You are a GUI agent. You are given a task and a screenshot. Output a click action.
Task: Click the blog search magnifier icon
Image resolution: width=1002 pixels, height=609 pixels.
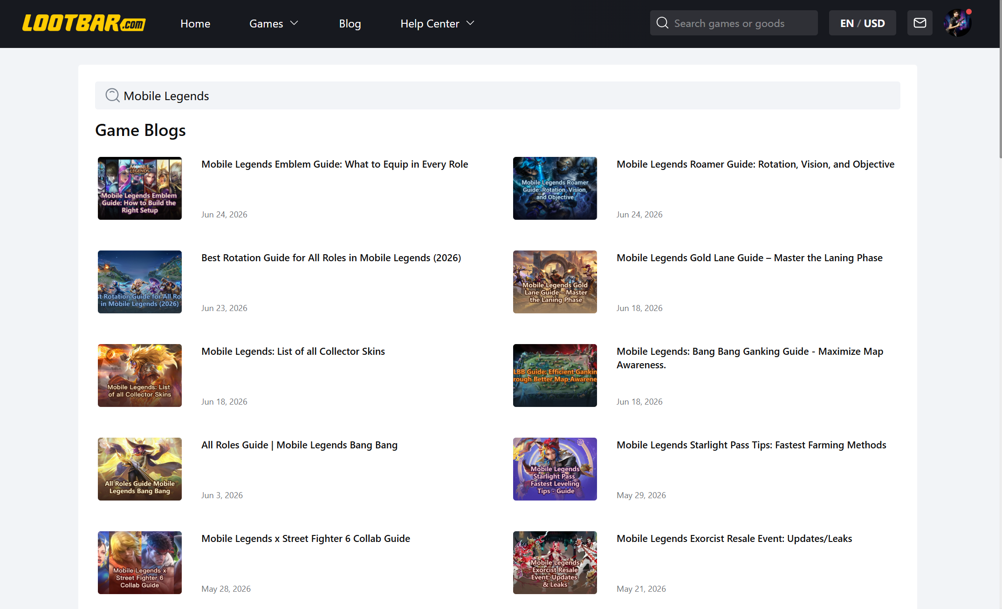[112, 95]
